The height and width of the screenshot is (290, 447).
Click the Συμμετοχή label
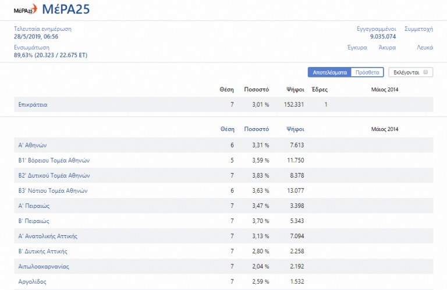click(418, 29)
